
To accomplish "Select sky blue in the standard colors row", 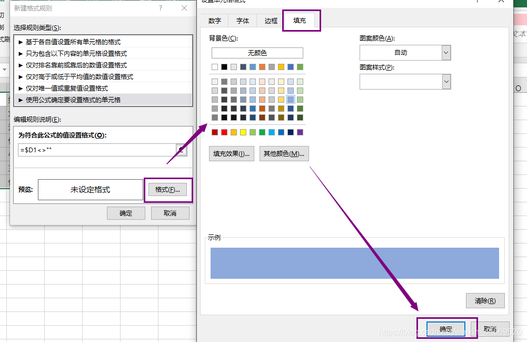I will point(272,132).
